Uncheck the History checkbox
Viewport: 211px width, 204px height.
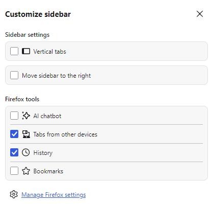[x=14, y=152]
